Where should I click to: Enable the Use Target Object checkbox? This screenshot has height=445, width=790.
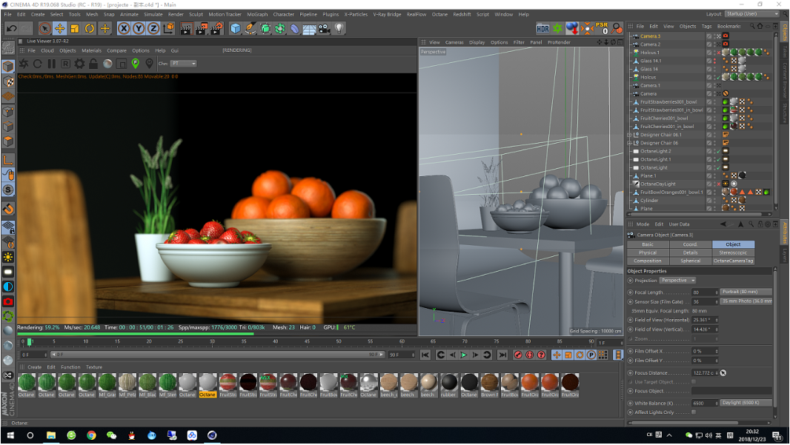[694, 382]
